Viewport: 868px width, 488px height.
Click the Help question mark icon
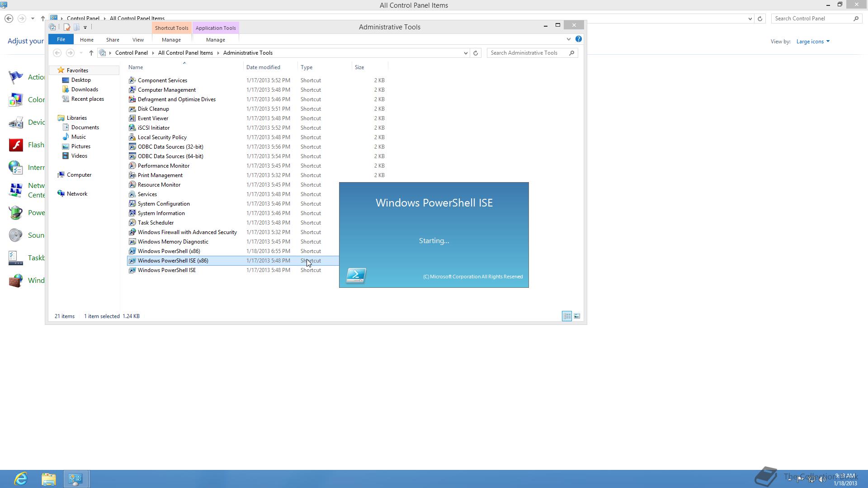(x=578, y=39)
